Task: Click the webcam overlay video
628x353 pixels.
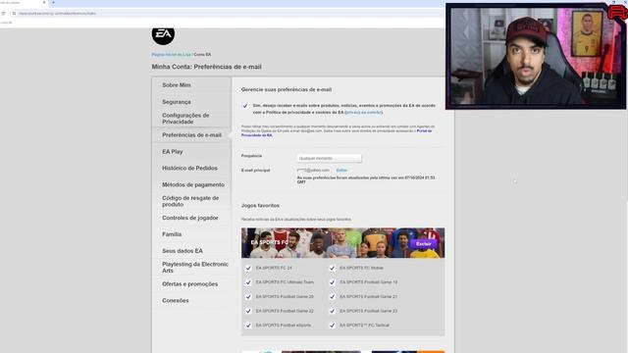Action: point(536,57)
